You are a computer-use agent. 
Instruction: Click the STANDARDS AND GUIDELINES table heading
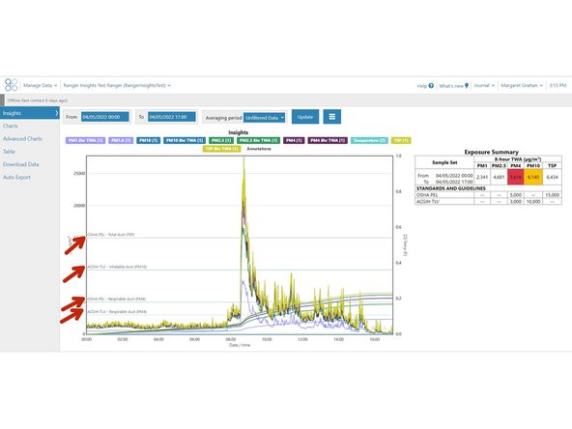(451, 188)
